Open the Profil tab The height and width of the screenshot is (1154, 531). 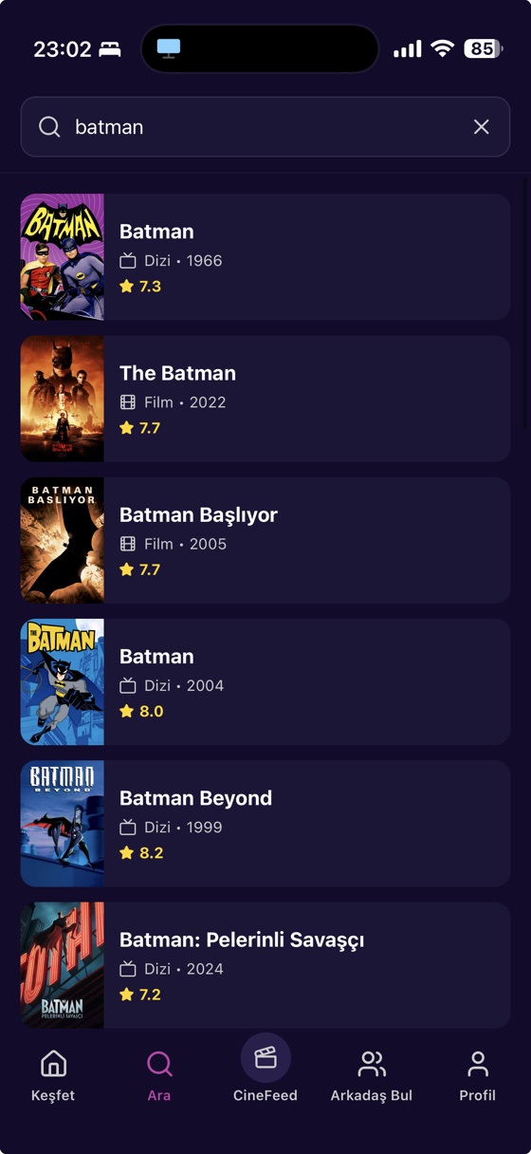478,1076
